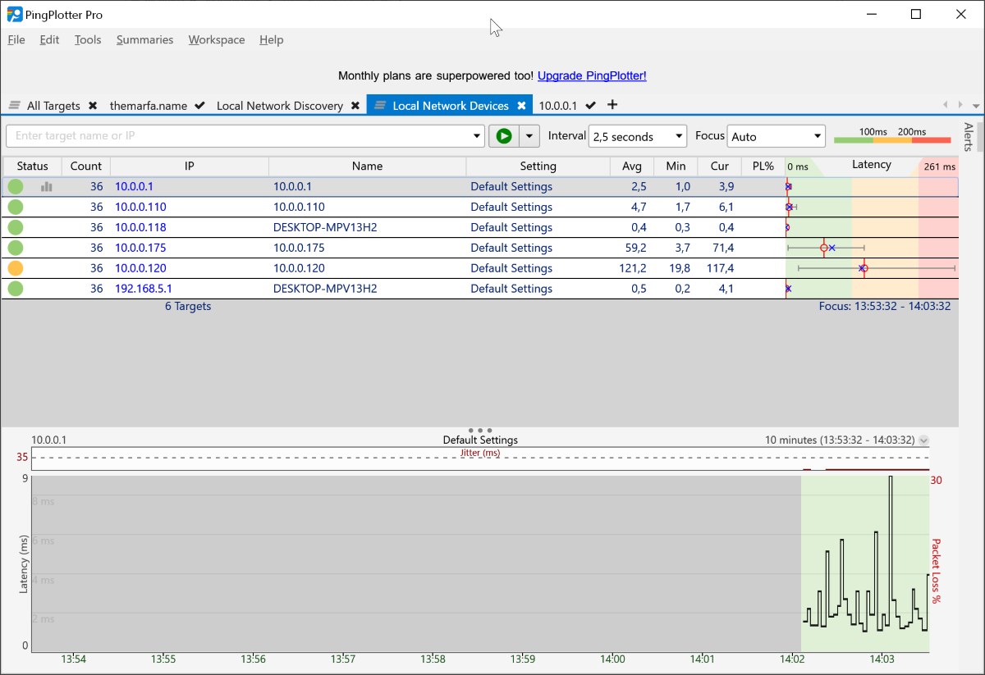Select the DESKTOP-MPV13H2 name for 10.0.0.118

pos(325,227)
